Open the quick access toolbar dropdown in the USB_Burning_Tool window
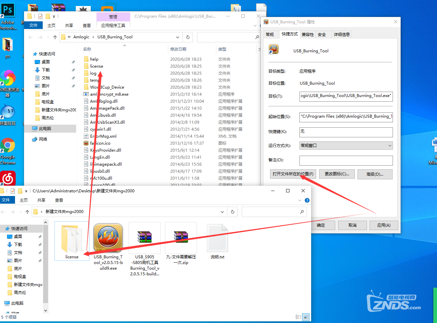The image size is (437, 323). [54, 16]
